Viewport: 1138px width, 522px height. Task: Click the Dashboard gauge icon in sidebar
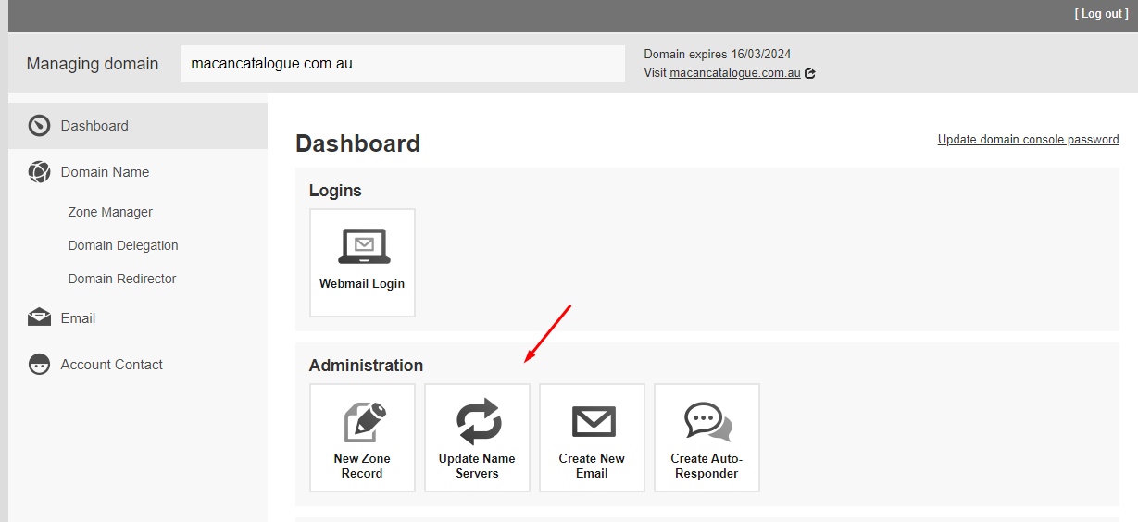click(x=39, y=126)
